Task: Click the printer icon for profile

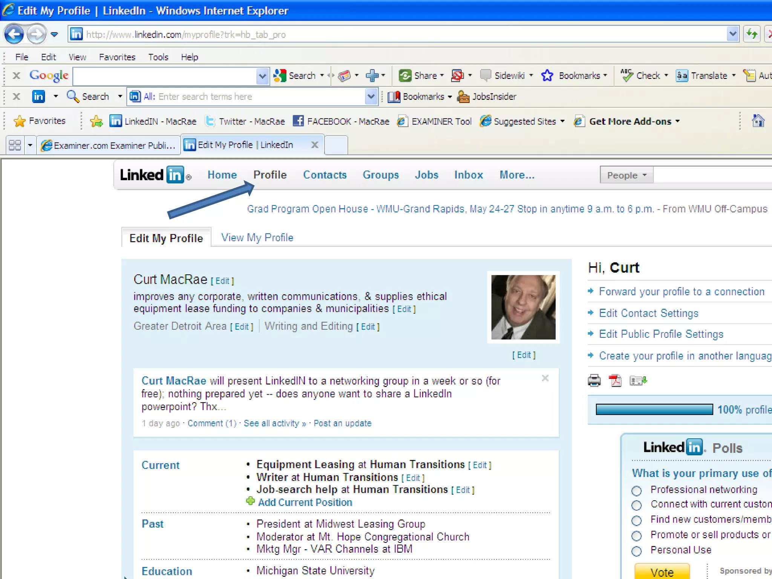Action: 594,381
